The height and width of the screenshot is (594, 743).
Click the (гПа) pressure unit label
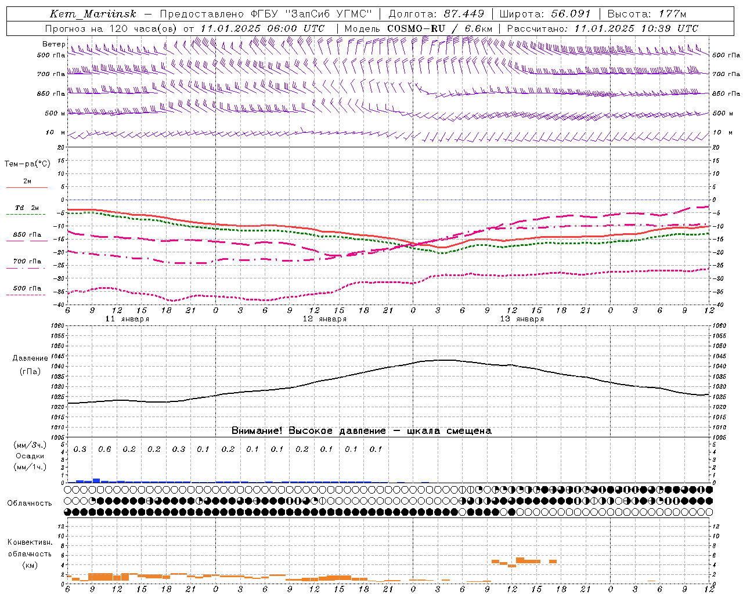tap(30, 372)
